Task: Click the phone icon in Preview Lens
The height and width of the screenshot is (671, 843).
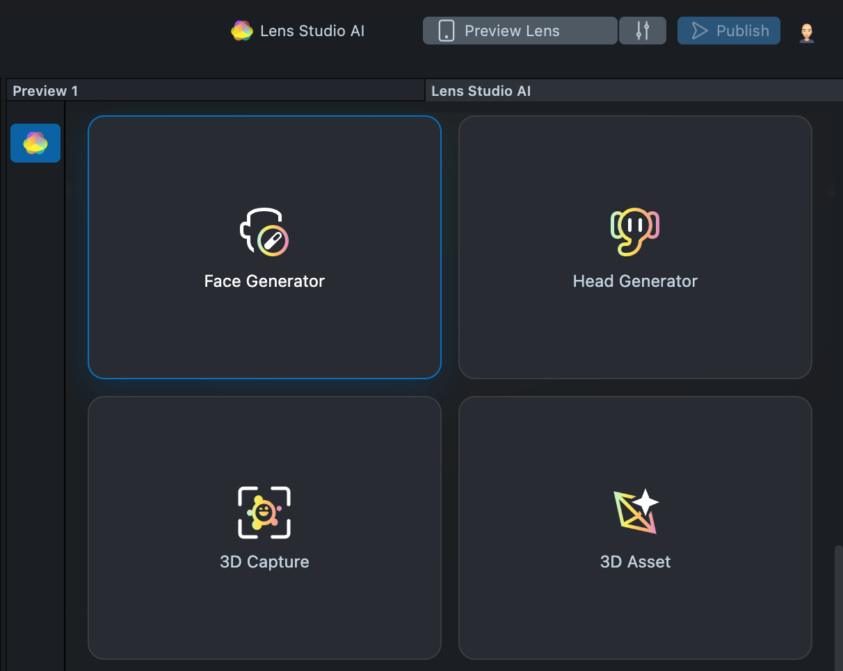Action: (x=447, y=31)
